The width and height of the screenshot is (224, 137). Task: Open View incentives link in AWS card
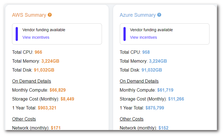pyautogui.click(x=36, y=37)
